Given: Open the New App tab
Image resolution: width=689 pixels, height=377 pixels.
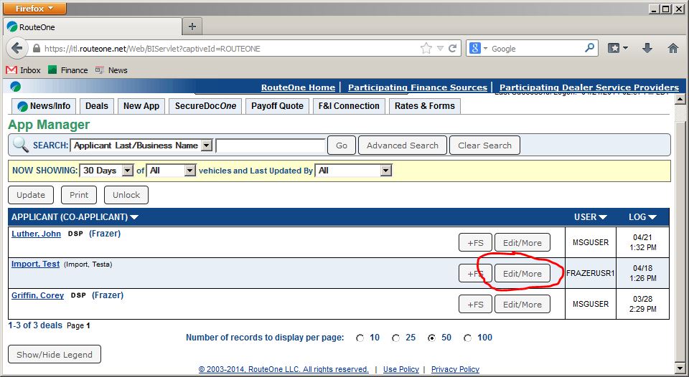Looking at the screenshot, I should point(141,106).
